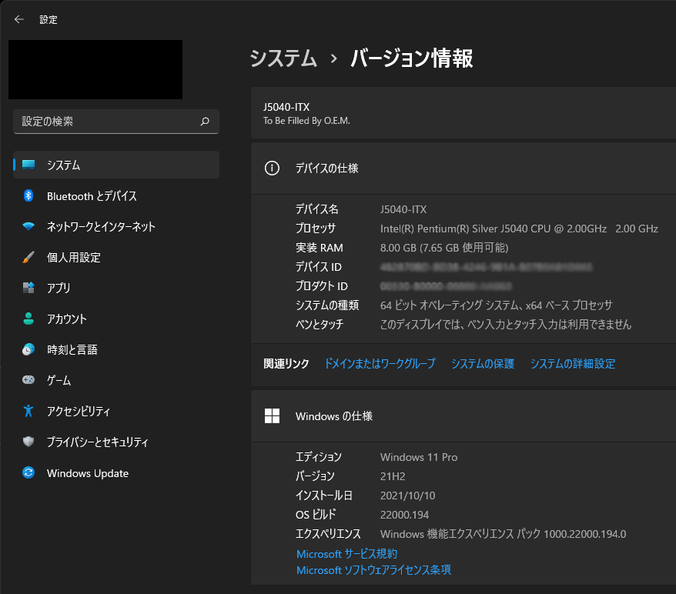Click the accessibility figure icon
This screenshot has width=676, height=594.
pyautogui.click(x=28, y=411)
